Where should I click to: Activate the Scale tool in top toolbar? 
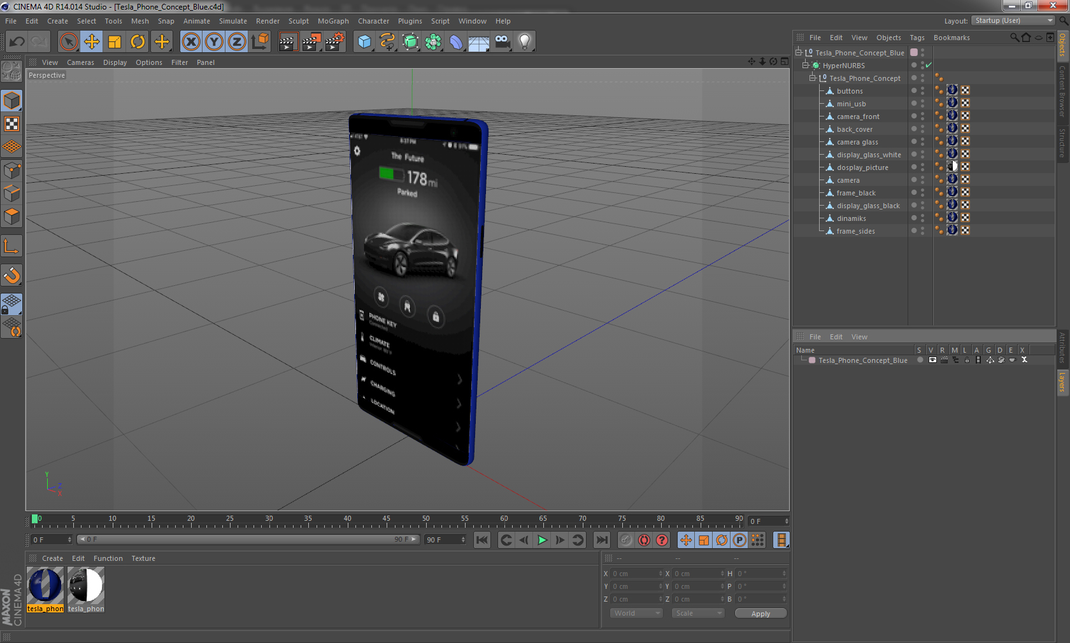tap(115, 42)
